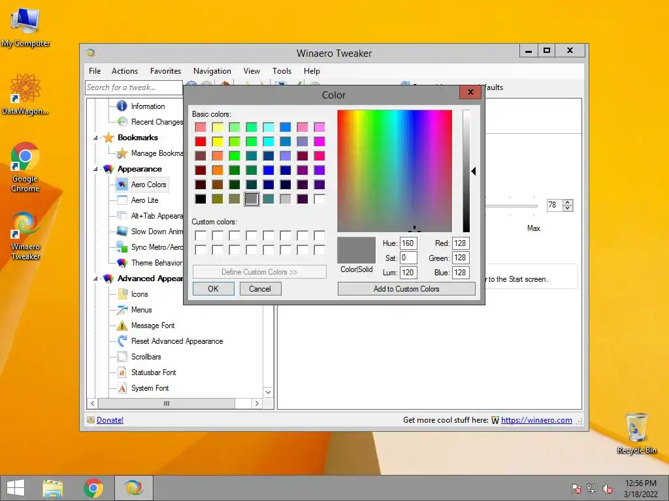The height and width of the screenshot is (501, 669).
Task: Open the Donate! link
Action: [110, 420]
